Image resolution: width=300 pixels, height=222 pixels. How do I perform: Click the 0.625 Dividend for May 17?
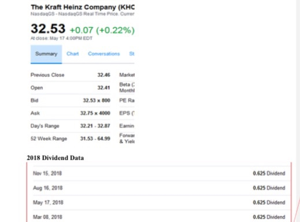pos(269,202)
